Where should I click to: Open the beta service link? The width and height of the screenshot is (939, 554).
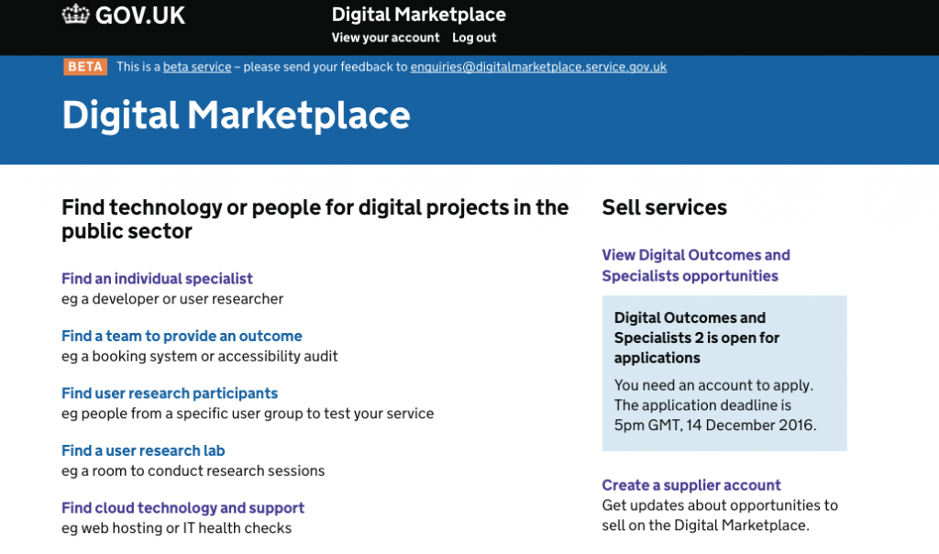point(197,67)
